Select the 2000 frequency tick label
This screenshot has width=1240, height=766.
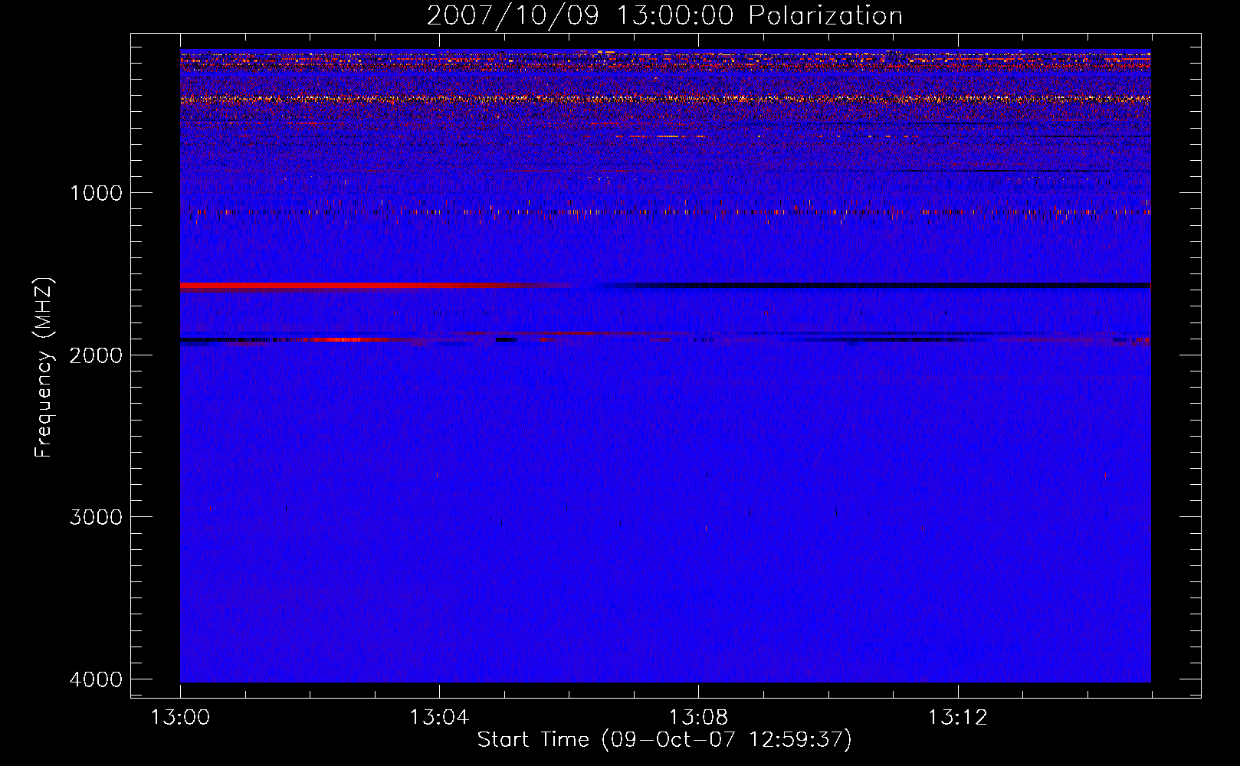[96, 355]
